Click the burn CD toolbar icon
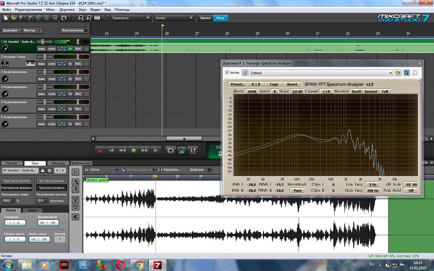Viewport: 434px width, 271px height. coord(46,18)
